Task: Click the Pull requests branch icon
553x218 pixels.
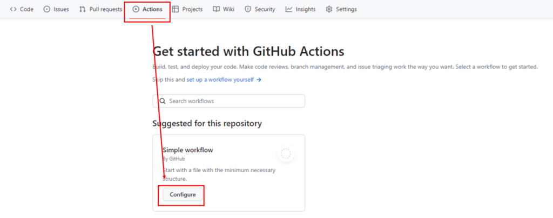Action: click(x=83, y=9)
